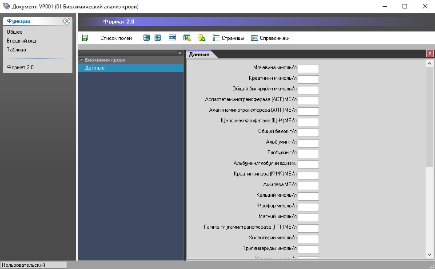Collapse the Функции panel with chevron
435x269 pixels.
pyautogui.click(x=67, y=21)
